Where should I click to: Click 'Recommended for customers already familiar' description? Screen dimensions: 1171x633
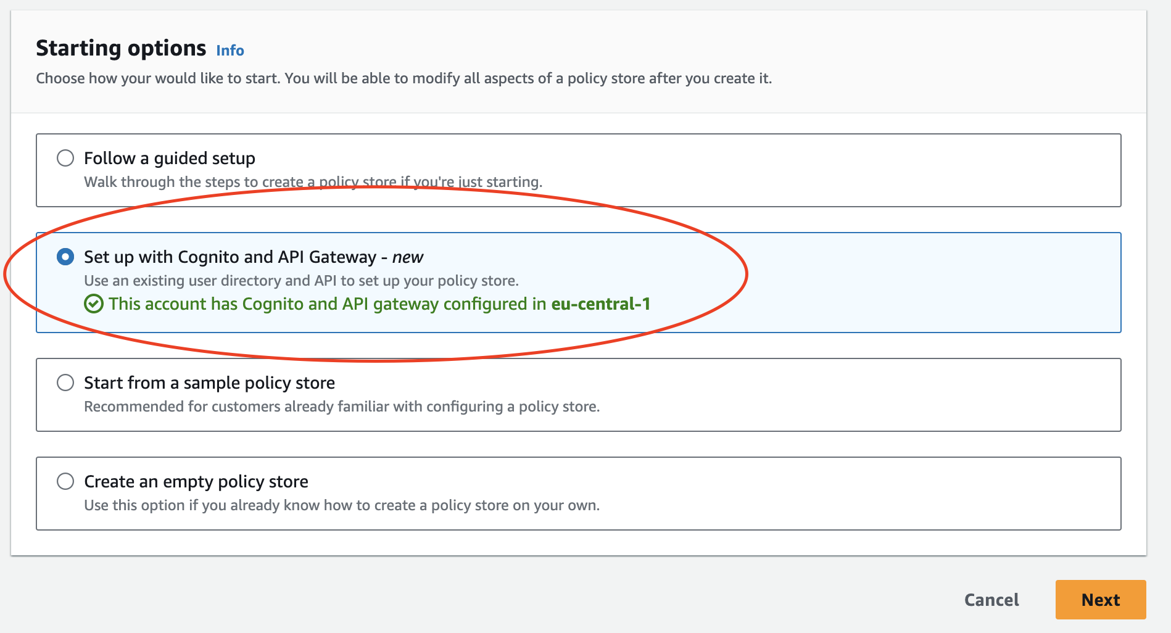coord(342,407)
